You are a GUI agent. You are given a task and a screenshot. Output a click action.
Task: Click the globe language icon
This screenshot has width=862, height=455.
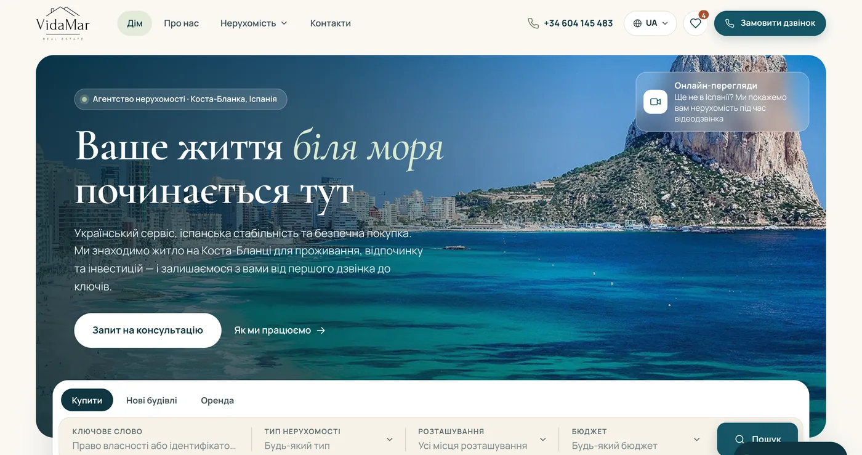click(x=637, y=23)
